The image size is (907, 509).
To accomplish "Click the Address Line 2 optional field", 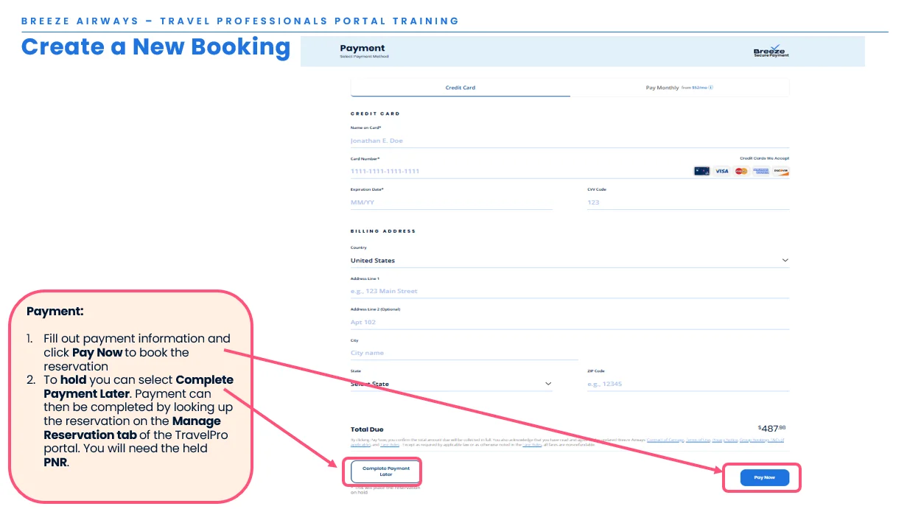I will pyautogui.click(x=570, y=322).
